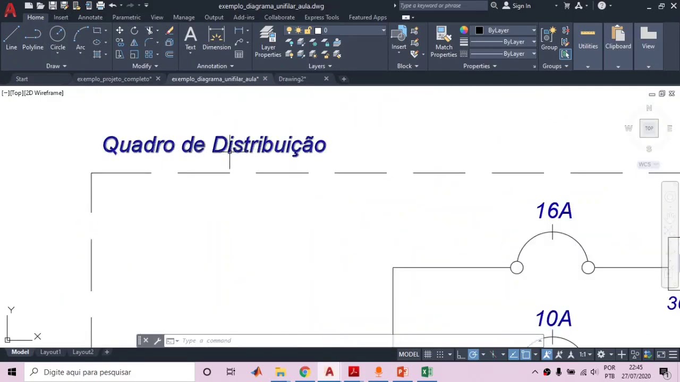Click the Autodesk App Store cart icon
680x382 pixels.
click(x=567, y=6)
